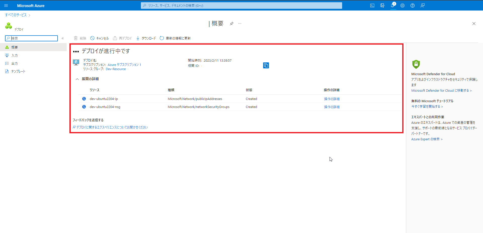Open the notifications bell
The image size is (483, 233).
coord(393,6)
